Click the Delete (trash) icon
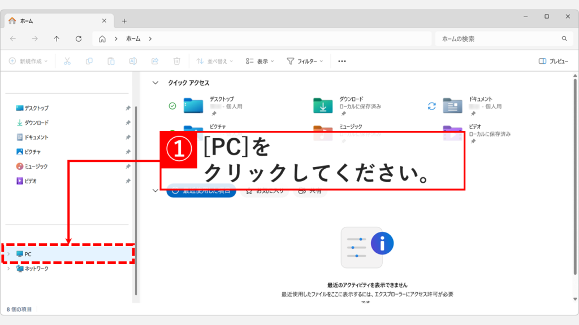 tap(176, 60)
